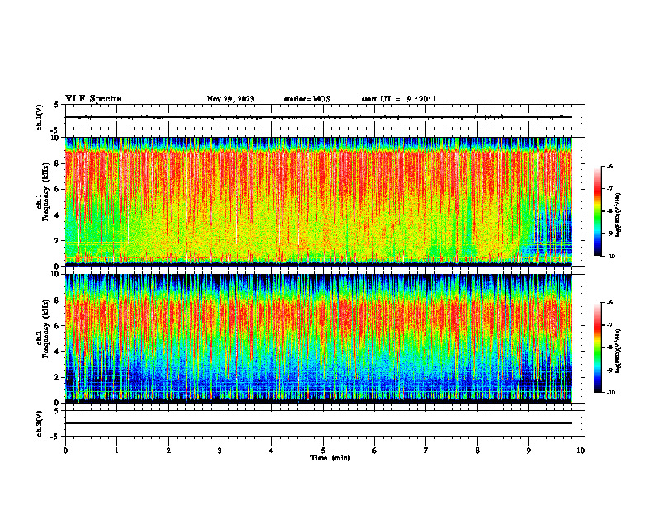Click time axis tick label "8"
The image size is (654, 505).
click(x=477, y=451)
